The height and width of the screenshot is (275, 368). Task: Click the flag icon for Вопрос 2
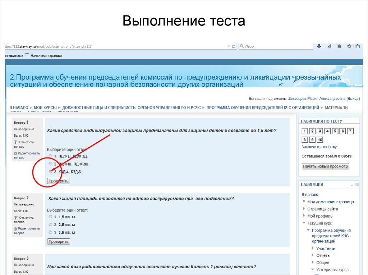pyautogui.click(x=15, y=217)
